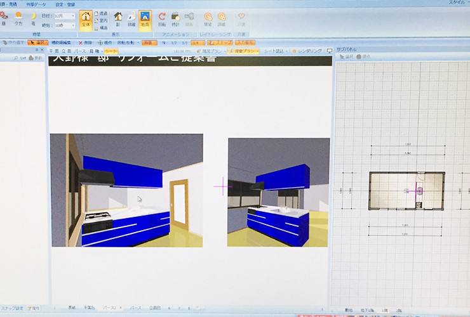Toggle the 全体 whole-house display button
The image size is (470, 317).
click(x=86, y=20)
